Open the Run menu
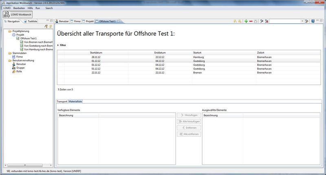326x175 pixels. click(x=37, y=8)
